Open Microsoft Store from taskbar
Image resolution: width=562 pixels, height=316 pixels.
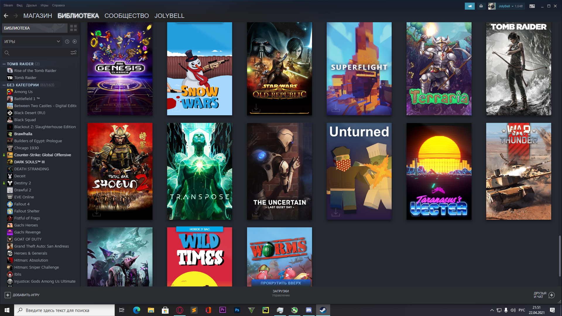pos(165,310)
